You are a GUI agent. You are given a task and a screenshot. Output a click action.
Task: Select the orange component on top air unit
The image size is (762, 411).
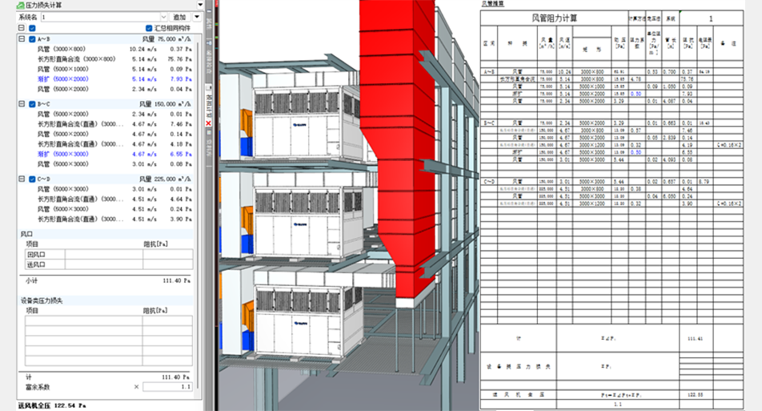point(245,122)
